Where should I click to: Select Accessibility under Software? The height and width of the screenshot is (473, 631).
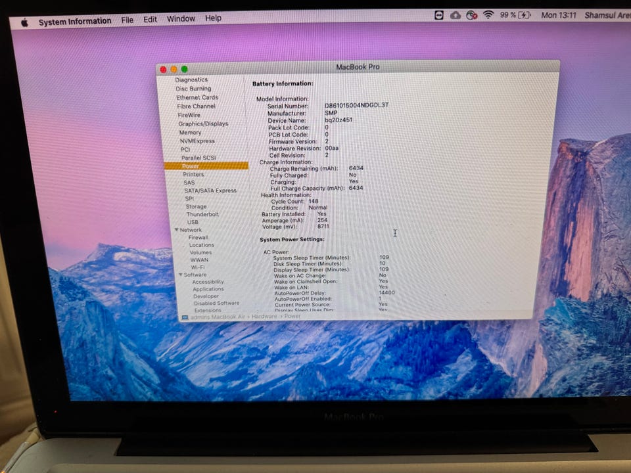pos(208,282)
